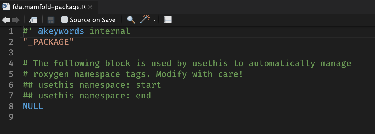This screenshot has height=134, width=375.
Task: Save the current document
Action: coord(51,20)
